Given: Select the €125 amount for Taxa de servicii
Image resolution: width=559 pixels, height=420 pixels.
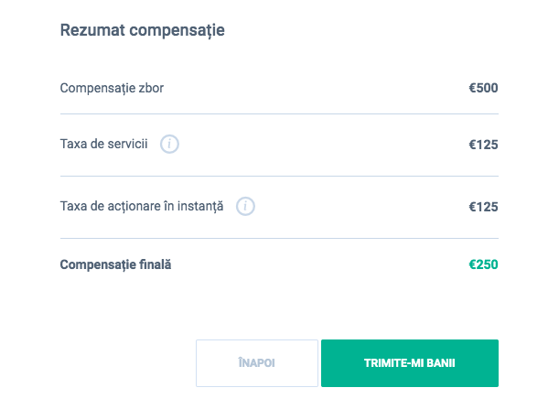Looking at the screenshot, I should 483,145.
